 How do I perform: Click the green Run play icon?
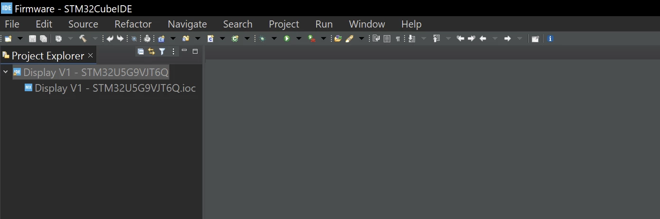pos(287,38)
